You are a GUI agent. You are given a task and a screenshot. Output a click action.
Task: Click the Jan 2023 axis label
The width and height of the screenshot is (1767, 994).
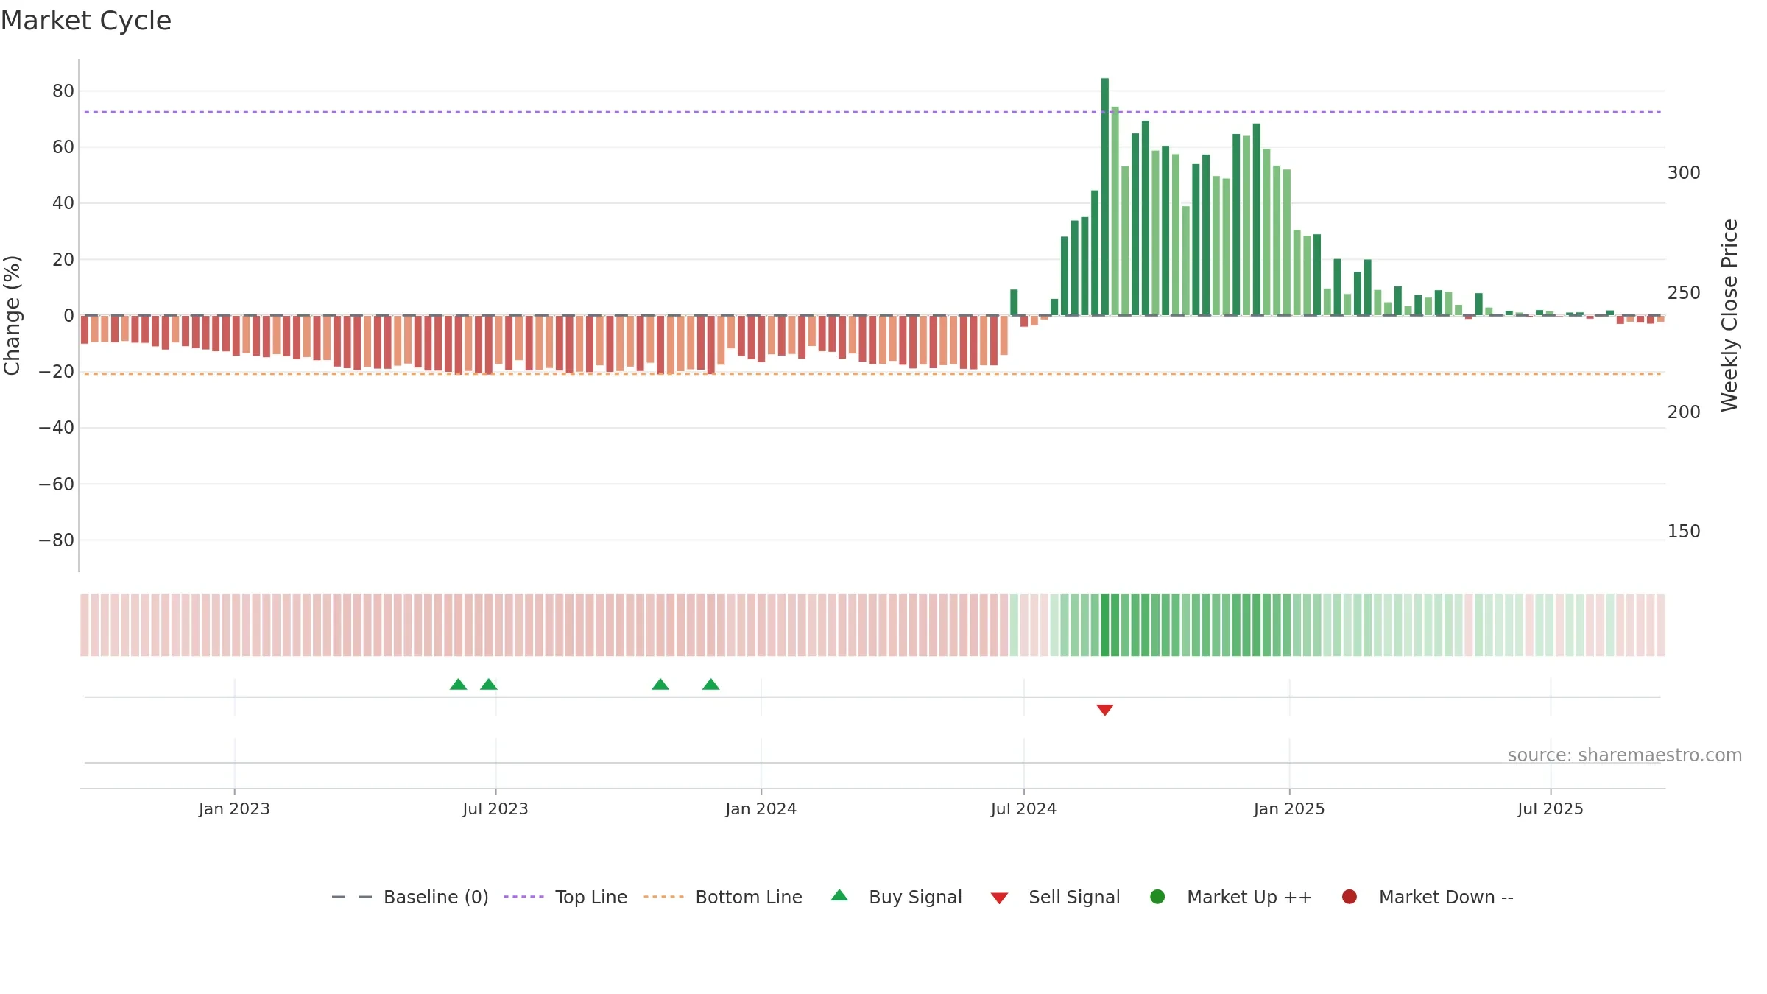click(234, 808)
